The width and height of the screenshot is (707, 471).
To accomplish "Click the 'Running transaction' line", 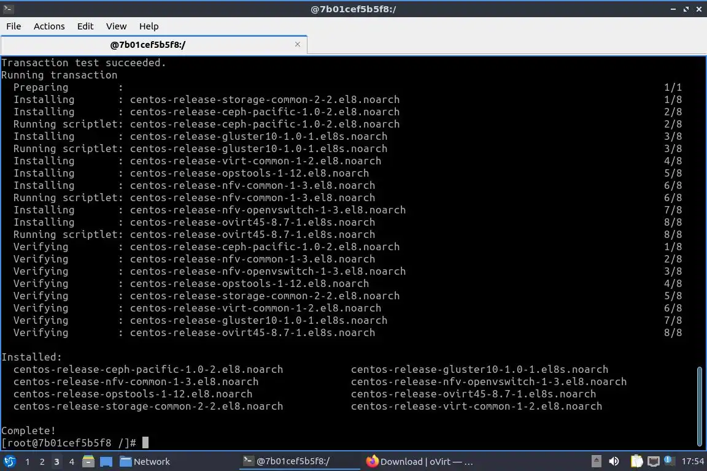I will tap(59, 75).
